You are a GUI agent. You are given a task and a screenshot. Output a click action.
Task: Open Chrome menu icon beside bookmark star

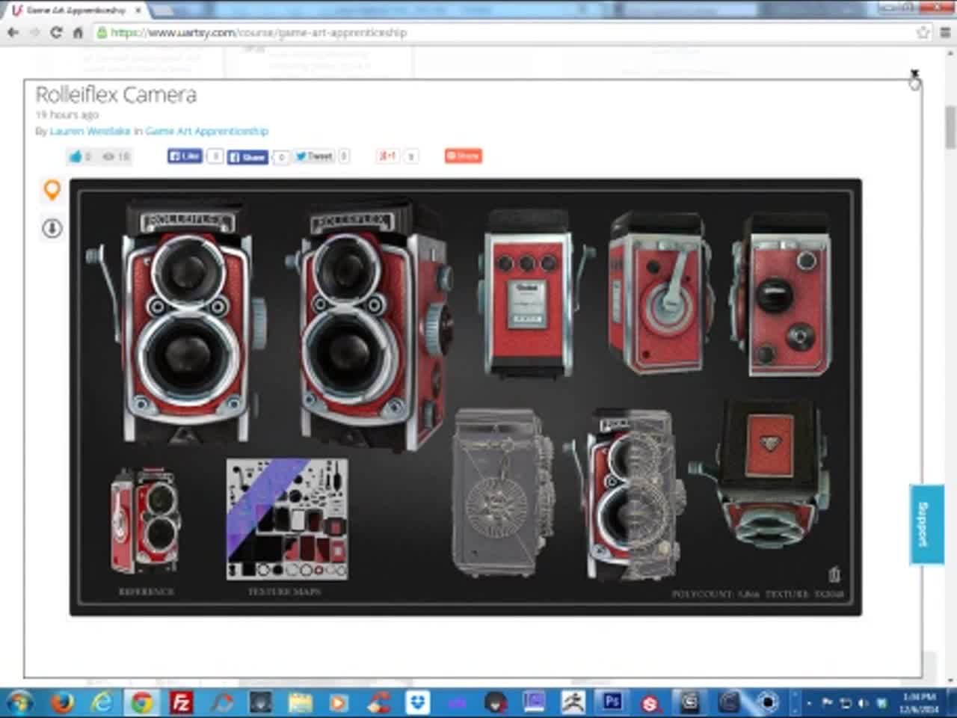(x=946, y=32)
